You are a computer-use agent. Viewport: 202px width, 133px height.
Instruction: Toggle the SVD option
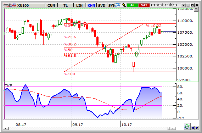point(102,5)
